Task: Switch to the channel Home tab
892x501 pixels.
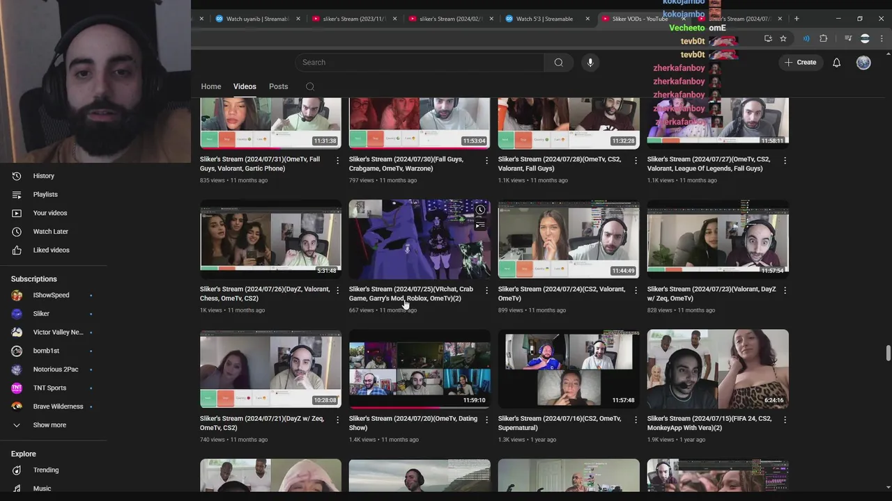Action: pyautogui.click(x=211, y=86)
